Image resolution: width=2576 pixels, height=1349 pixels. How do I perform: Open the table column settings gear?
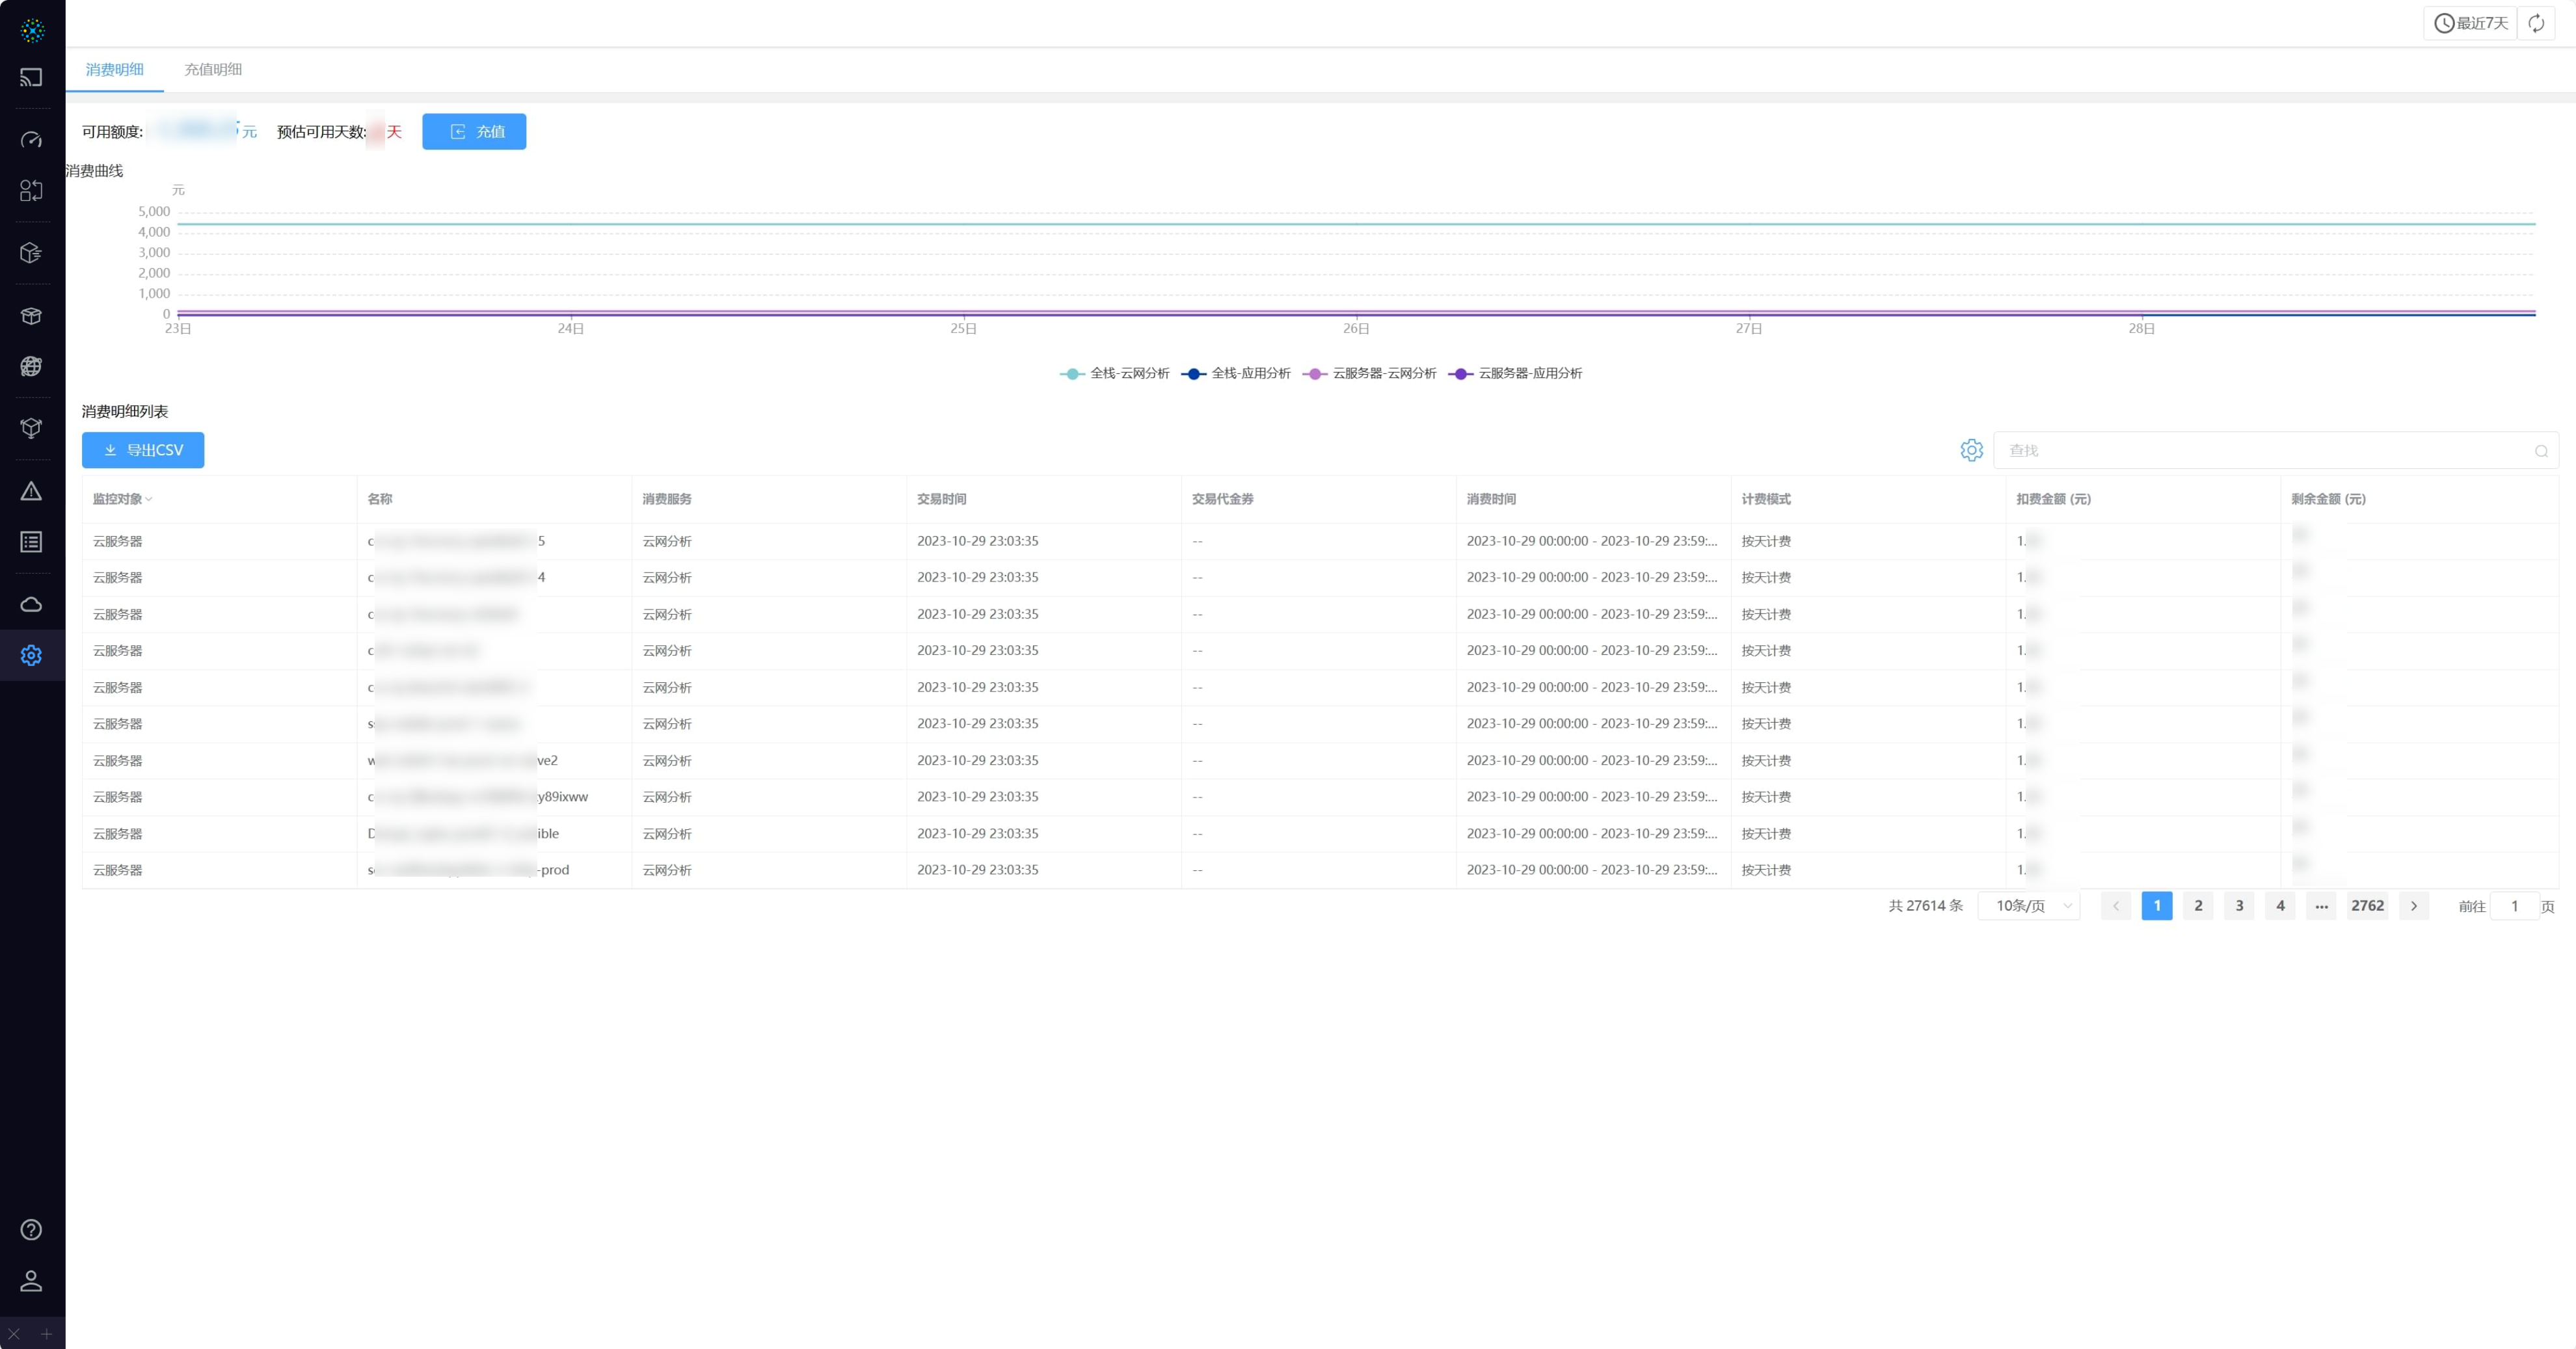pyautogui.click(x=1971, y=450)
